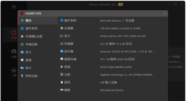Screen dimensions: 186x101
Task: Click the chip icon beside 处理器&主板
Action: tap(22, 36)
